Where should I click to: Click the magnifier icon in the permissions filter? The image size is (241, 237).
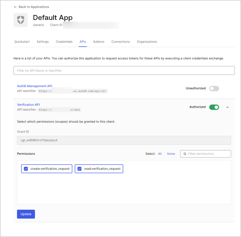point(185,154)
